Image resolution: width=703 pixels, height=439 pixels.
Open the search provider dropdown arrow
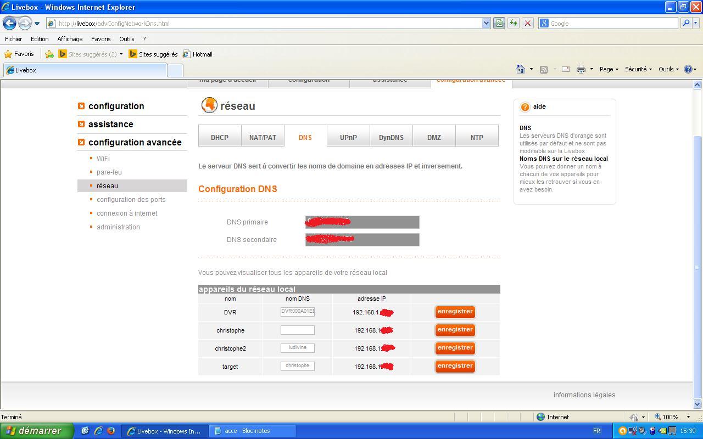coord(695,23)
